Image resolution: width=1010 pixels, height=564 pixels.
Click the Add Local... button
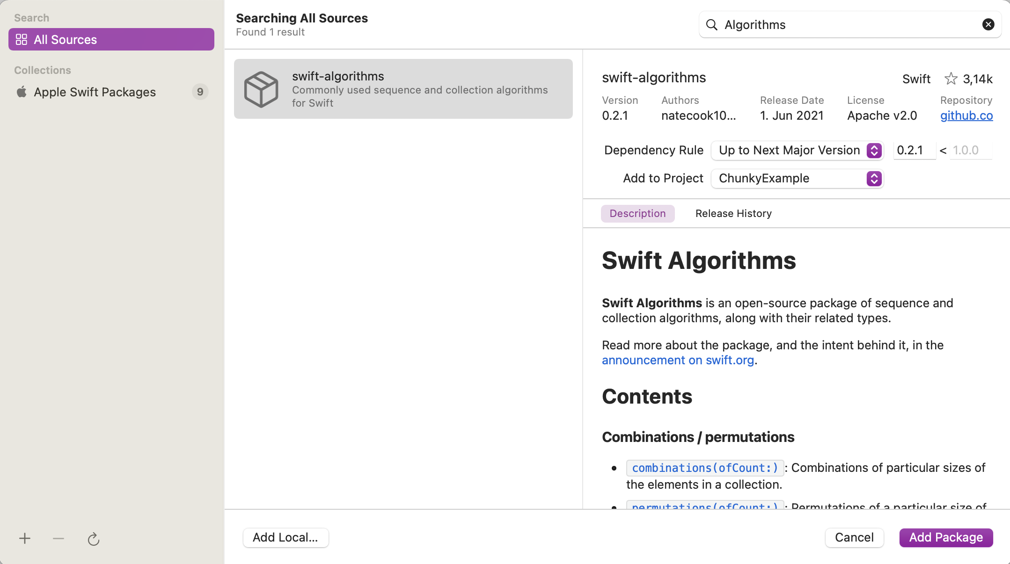tap(285, 537)
